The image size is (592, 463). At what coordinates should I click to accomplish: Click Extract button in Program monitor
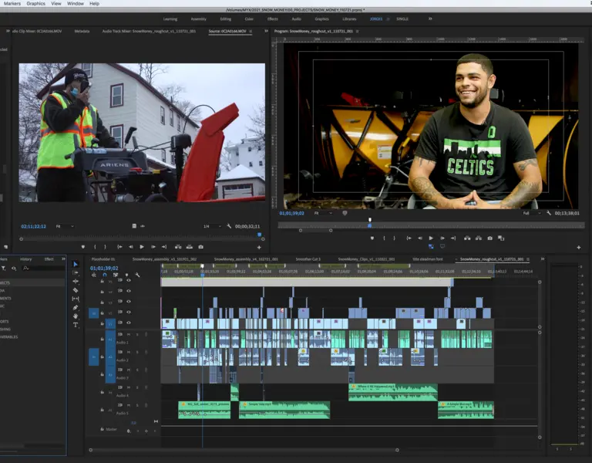point(479,238)
